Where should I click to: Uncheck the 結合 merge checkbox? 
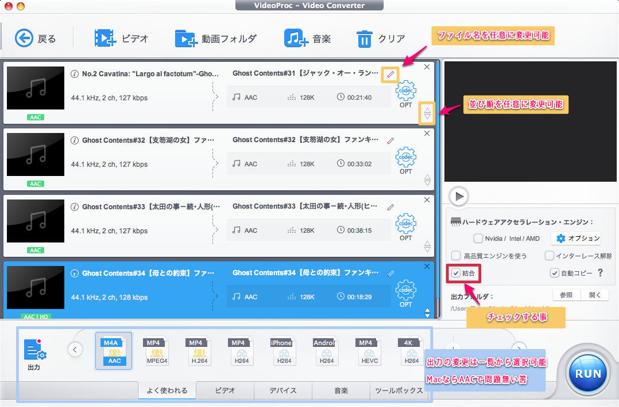click(456, 273)
